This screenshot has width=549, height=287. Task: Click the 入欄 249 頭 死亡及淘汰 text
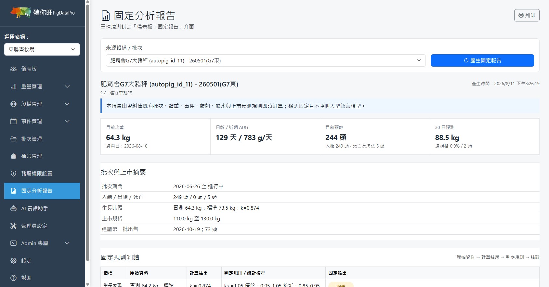pos(355,146)
